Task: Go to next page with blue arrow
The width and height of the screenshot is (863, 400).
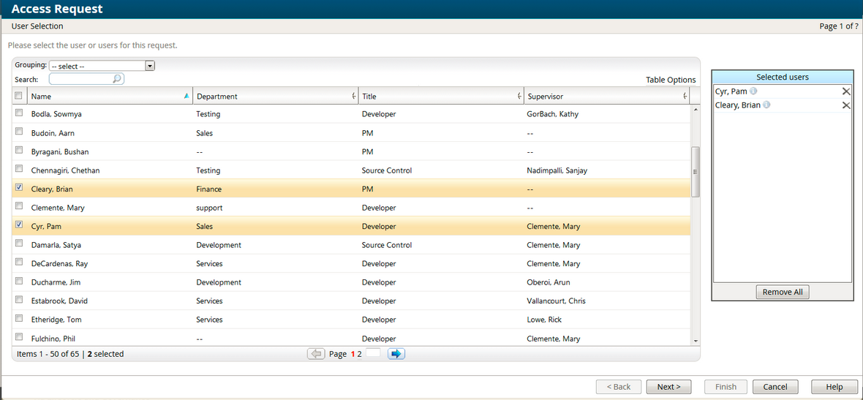Action: click(x=396, y=354)
